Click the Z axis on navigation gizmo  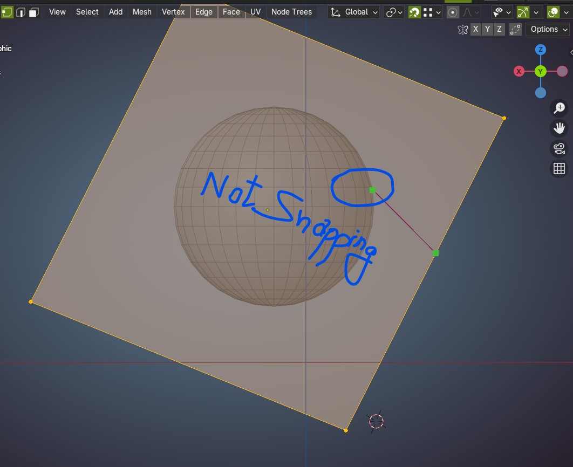click(541, 49)
